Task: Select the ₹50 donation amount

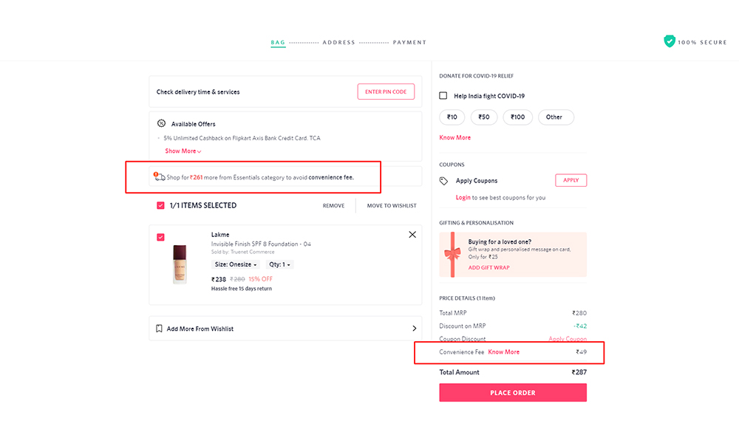Action: [483, 117]
